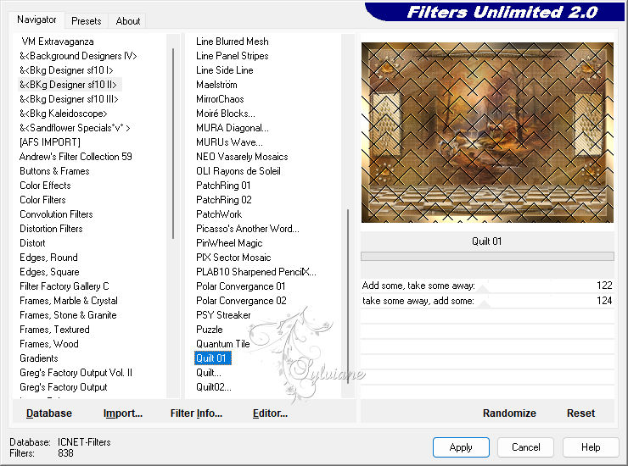Choose Line Panel Stripes filter
Image resolution: width=628 pixels, height=466 pixels.
click(233, 56)
